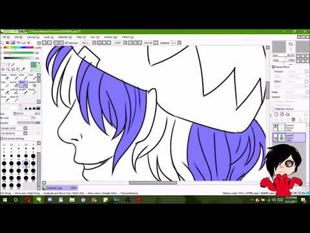The height and width of the screenshot is (233, 310).
Task: Create a new layer folder
Action: [287, 114]
